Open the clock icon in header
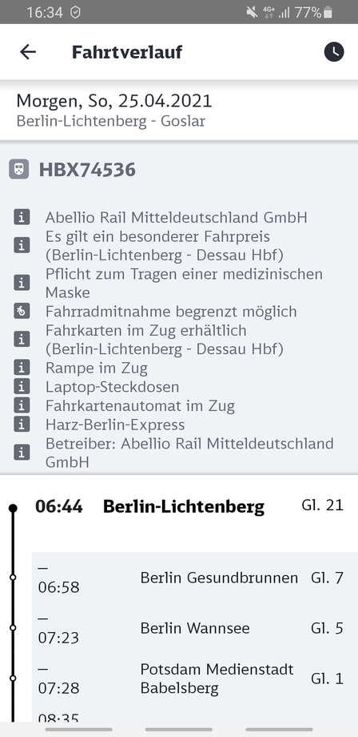Viewport: 358px width, 737px height. (334, 52)
